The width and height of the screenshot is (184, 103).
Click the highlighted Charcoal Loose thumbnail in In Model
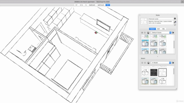tap(162, 72)
